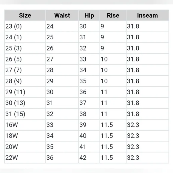Select the 28 (9) size cell
The width and height of the screenshot is (173, 173).
(x=25, y=81)
